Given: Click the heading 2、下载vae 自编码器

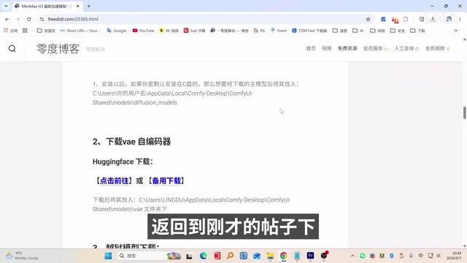Looking at the screenshot, I should click(131, 142).
